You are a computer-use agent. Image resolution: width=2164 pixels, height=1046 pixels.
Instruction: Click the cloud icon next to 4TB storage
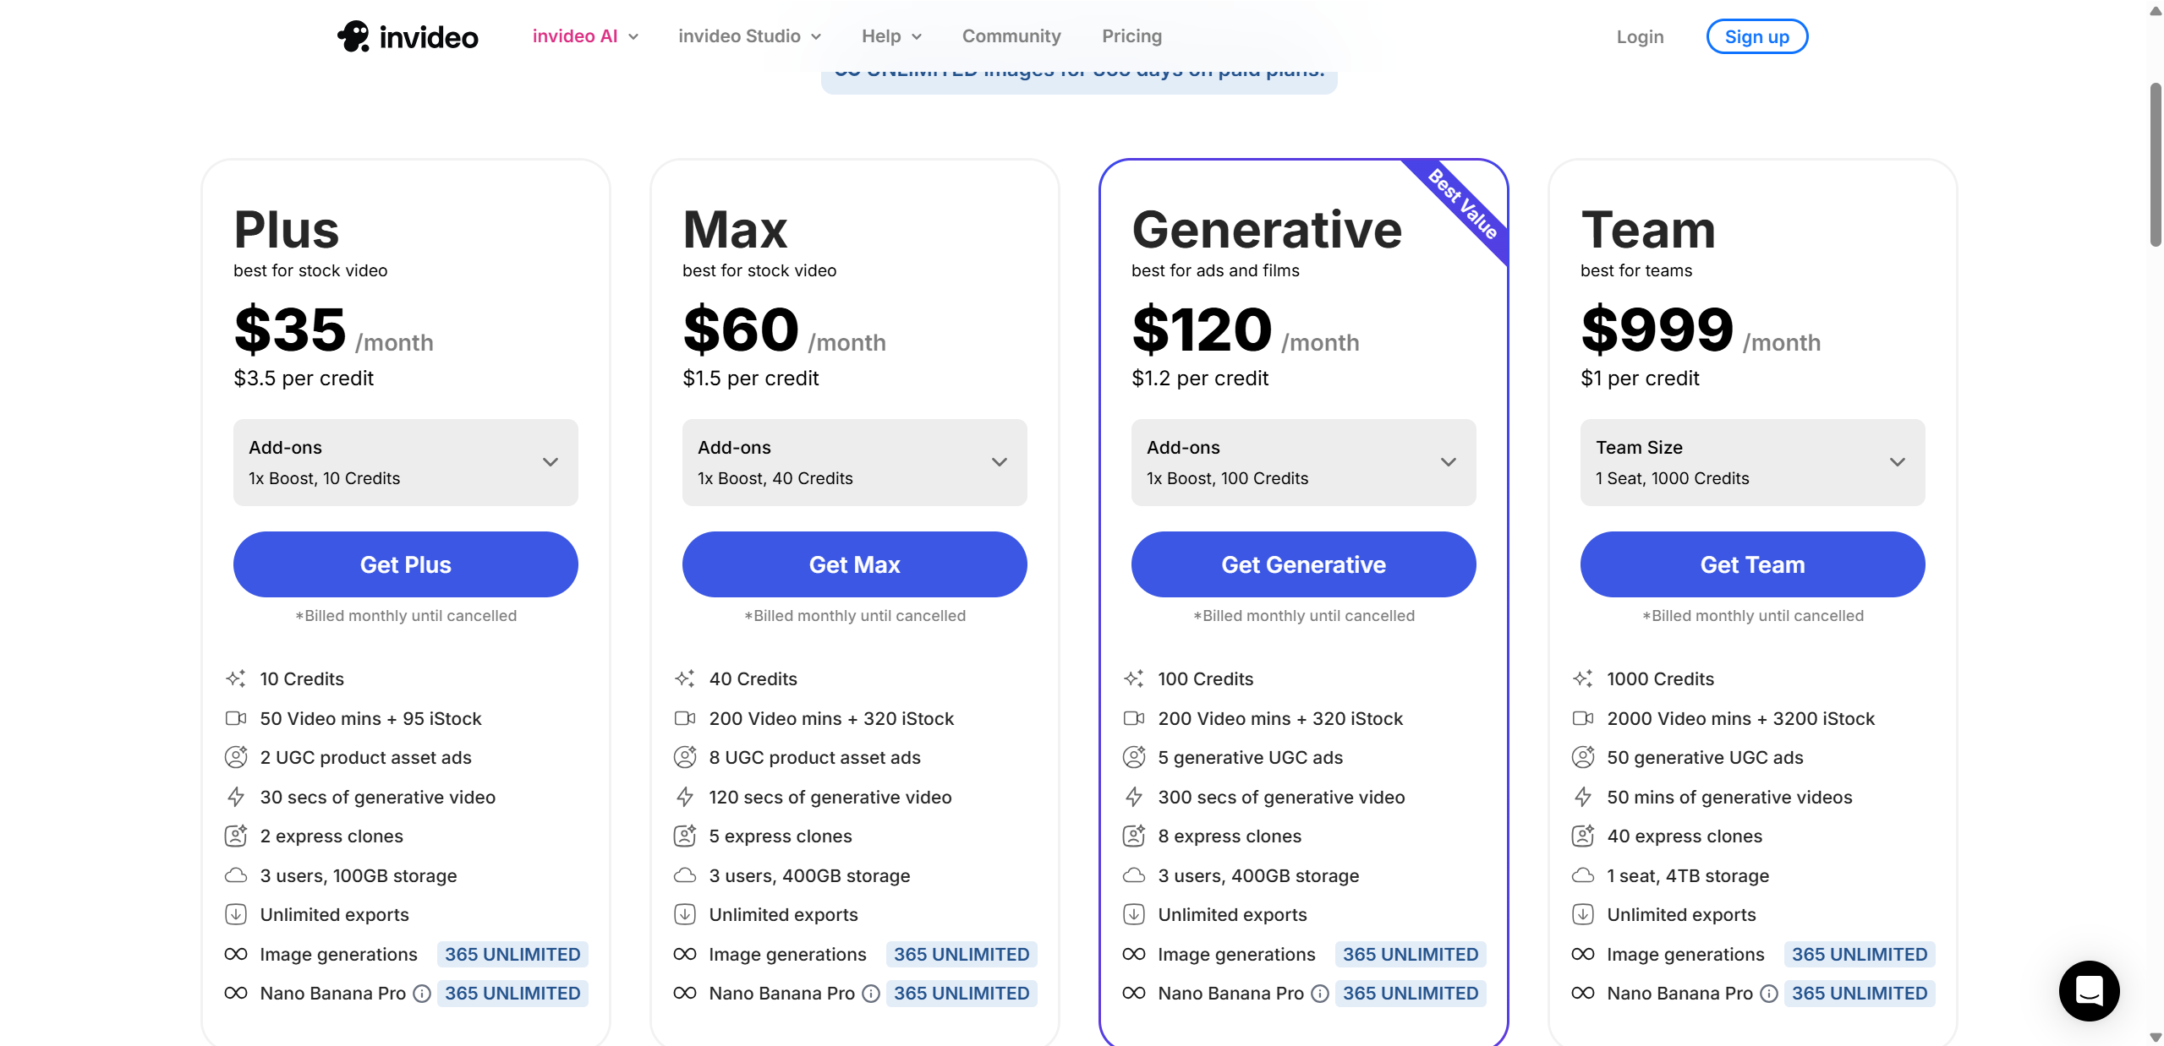[x=1583, y=875]
